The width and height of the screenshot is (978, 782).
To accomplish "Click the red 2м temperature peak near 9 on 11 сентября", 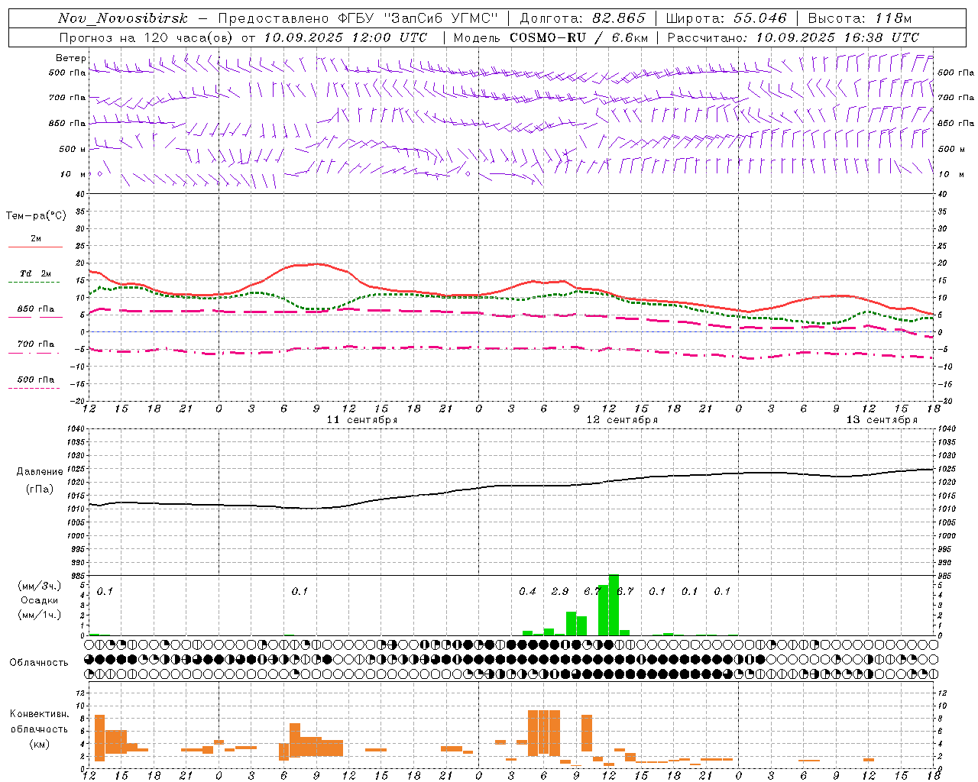I will (316, 264).
